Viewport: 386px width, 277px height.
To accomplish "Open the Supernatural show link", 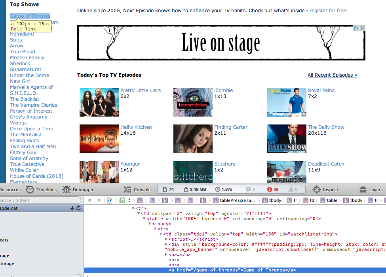I will click(25, 70).
